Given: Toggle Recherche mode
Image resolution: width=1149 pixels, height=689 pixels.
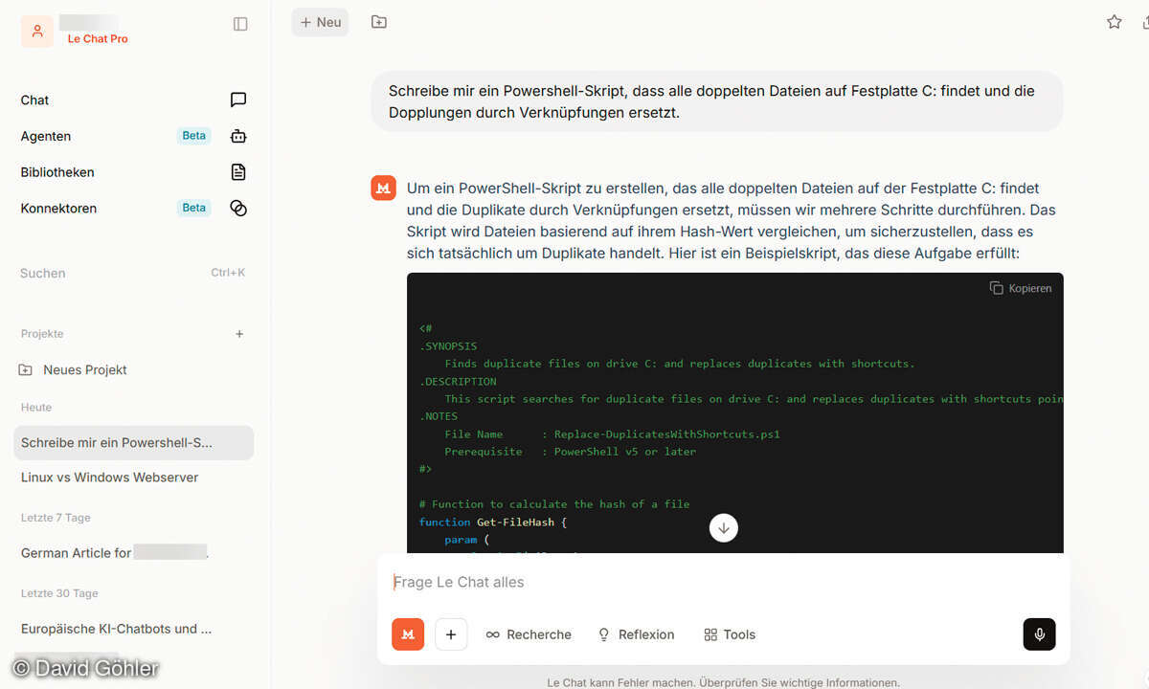Looking at the screenshot, I should tap(529, 634).
